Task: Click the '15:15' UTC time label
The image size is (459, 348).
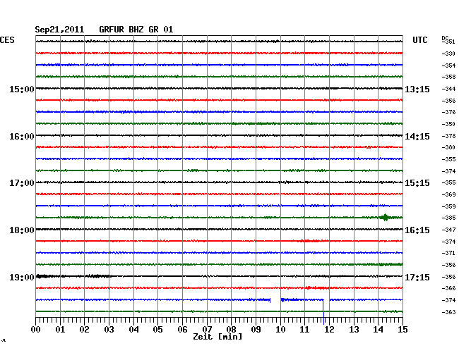Action: [x=417, y=183]
